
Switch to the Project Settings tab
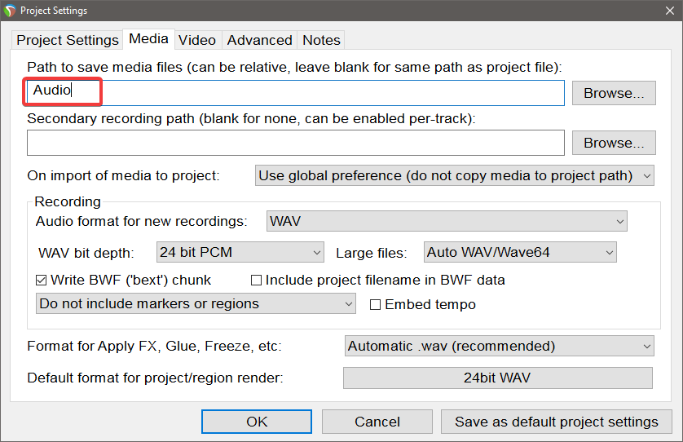coord(68,40)
